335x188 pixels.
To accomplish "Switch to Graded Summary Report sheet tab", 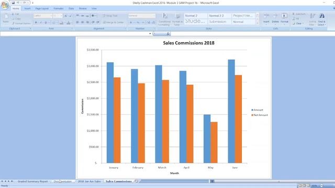I will [x=32, y=181].
